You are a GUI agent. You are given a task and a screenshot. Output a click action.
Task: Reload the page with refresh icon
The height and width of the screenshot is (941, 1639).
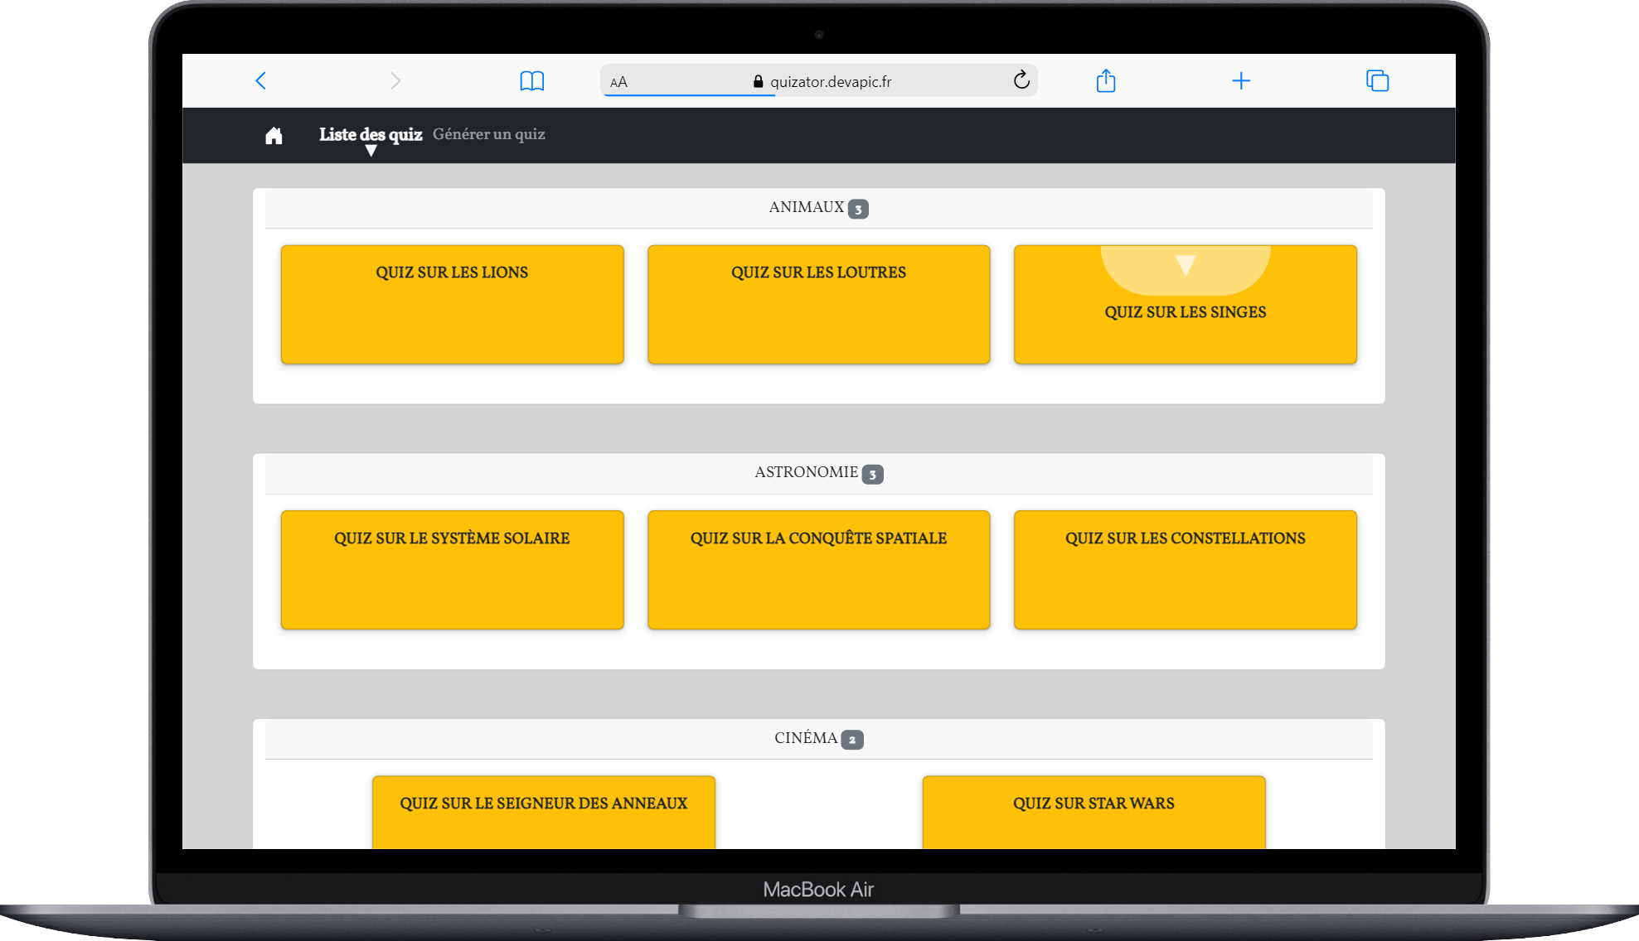1021,80
